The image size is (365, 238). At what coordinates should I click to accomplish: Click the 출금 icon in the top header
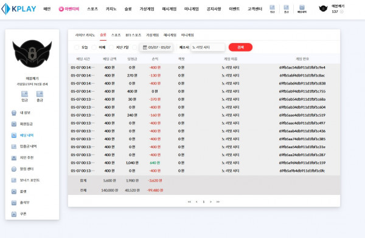pos(287,9)
